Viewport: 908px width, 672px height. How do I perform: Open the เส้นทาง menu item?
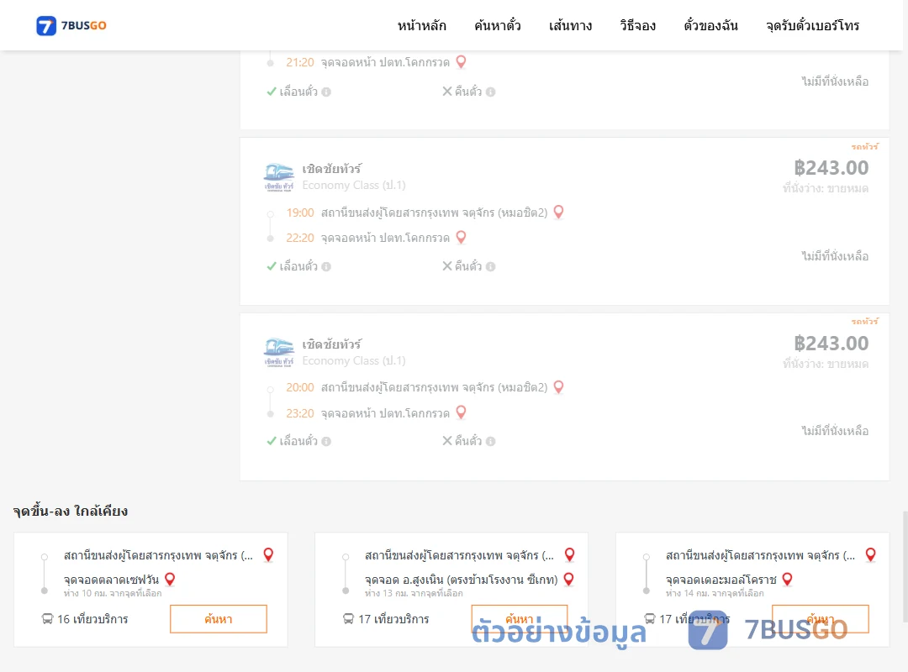570,25
